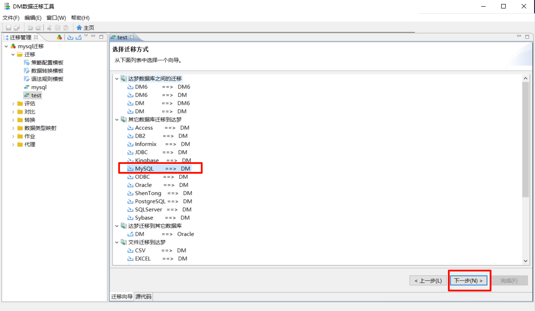Viewport: 535px width, 311px height.
Task: Click the 上一步(L) button
Action: (x=428, y=281)
